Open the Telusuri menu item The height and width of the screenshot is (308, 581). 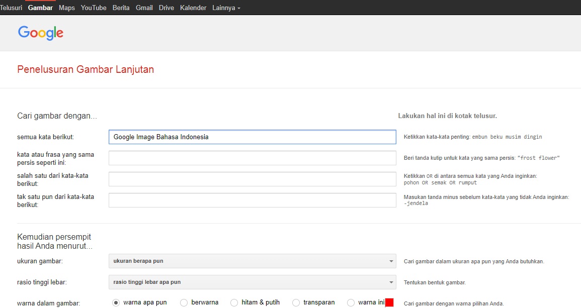pos(11,8)
